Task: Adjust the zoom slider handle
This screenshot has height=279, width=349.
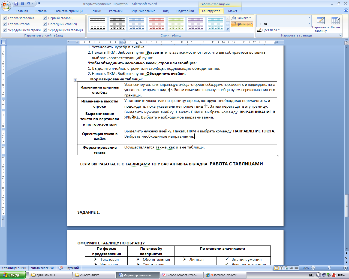Action: tap(329, 268)
